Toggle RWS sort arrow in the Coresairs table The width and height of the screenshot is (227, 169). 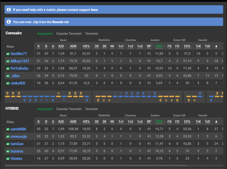pos(164,46)
